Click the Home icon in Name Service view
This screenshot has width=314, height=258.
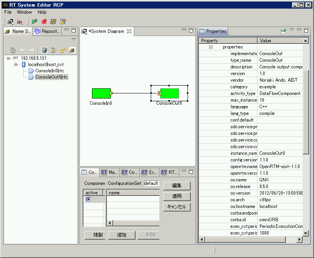pos(13,50)
